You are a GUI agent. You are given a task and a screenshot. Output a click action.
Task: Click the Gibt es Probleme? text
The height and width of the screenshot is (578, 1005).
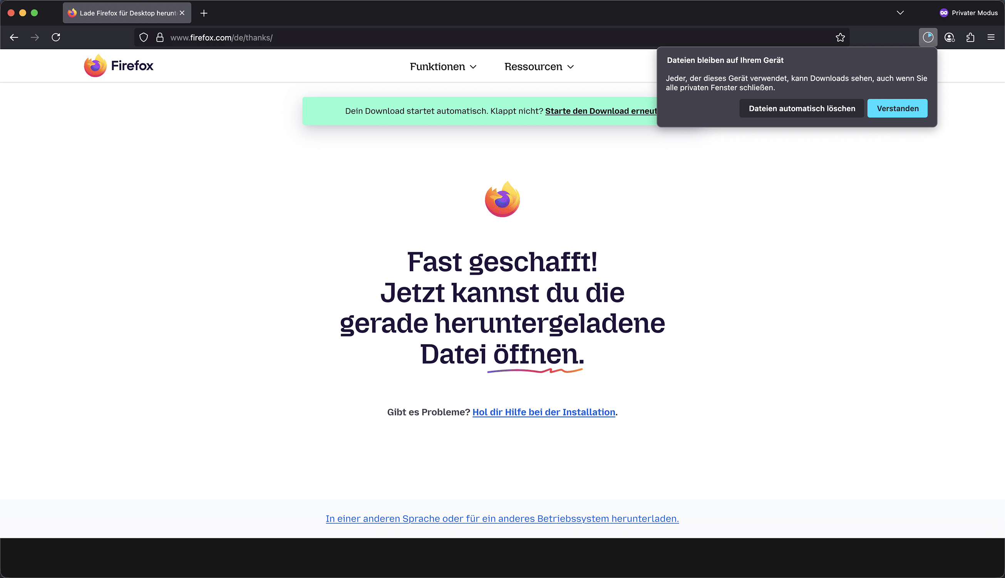point(428,412)
